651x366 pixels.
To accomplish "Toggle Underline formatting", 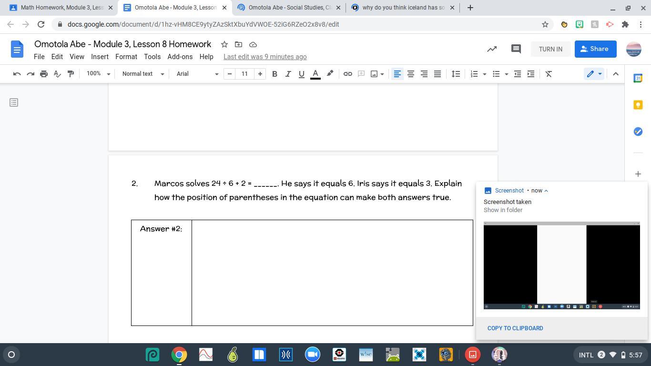I will click(x=301, y=74).
